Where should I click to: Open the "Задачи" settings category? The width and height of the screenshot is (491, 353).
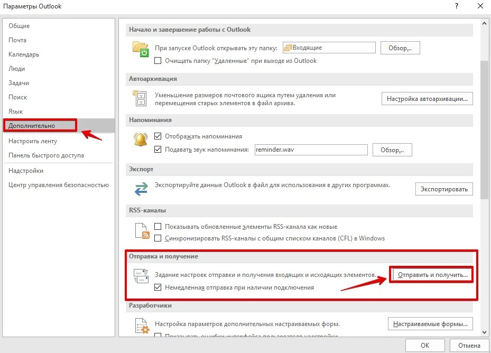[59, 82]
